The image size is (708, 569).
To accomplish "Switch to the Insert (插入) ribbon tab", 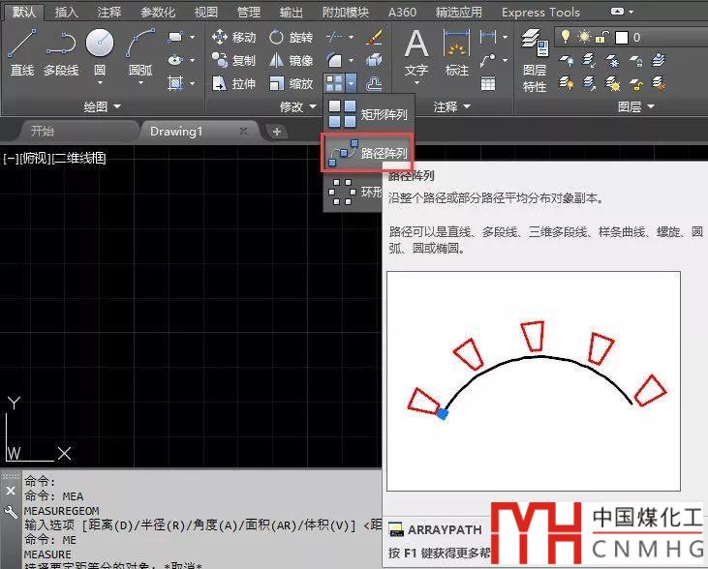I will (x=67, y=13).
